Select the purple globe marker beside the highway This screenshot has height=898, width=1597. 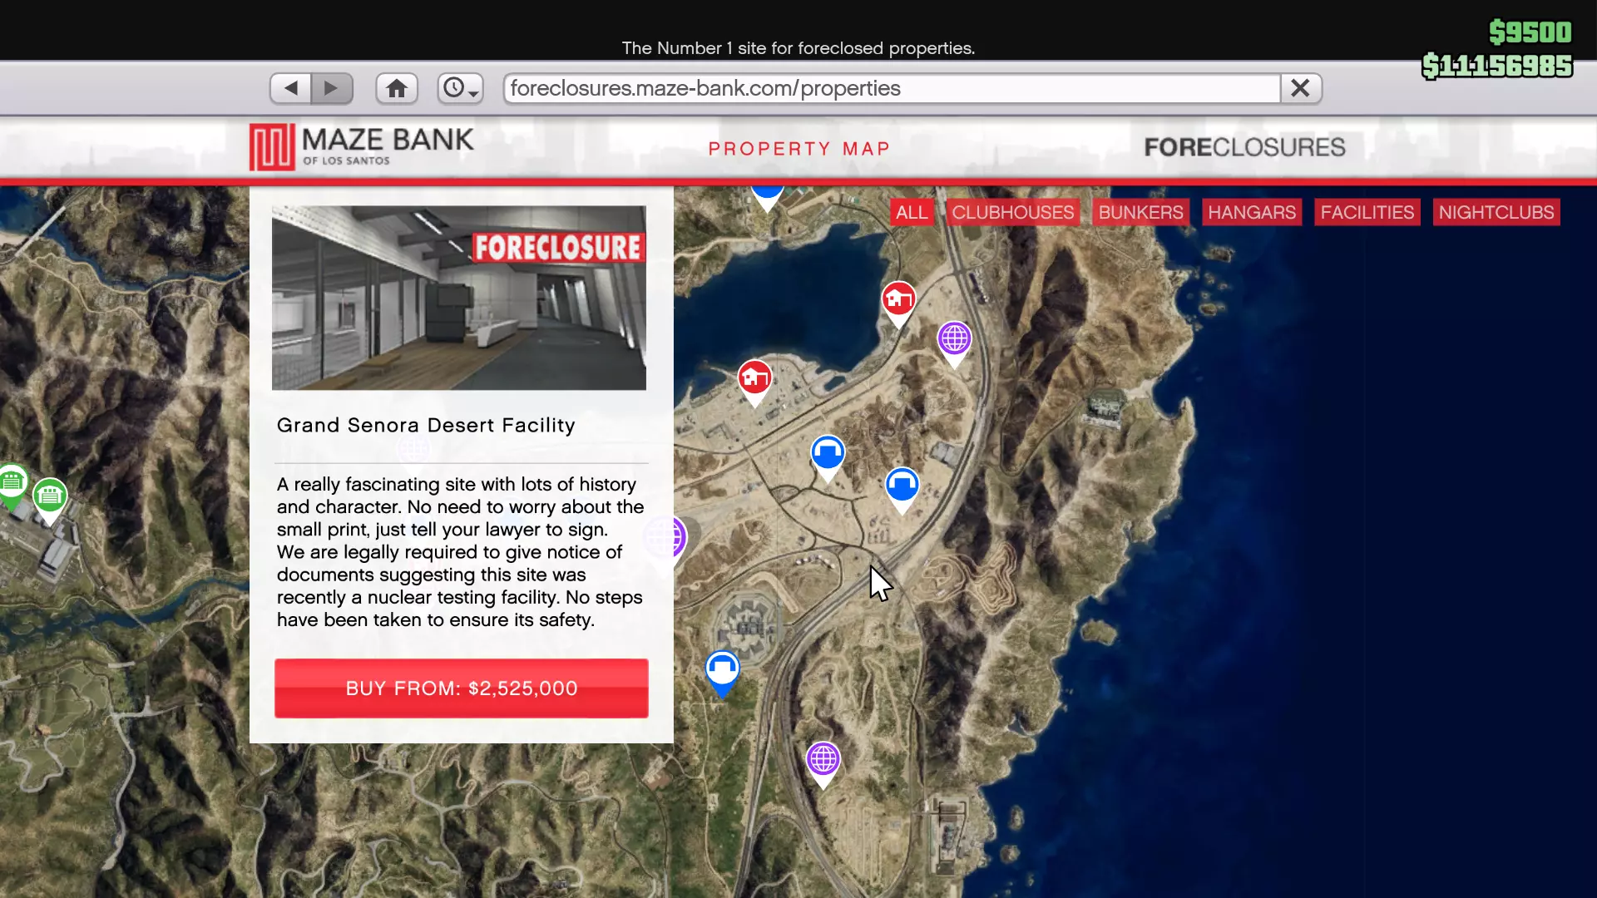pos(954,339)
